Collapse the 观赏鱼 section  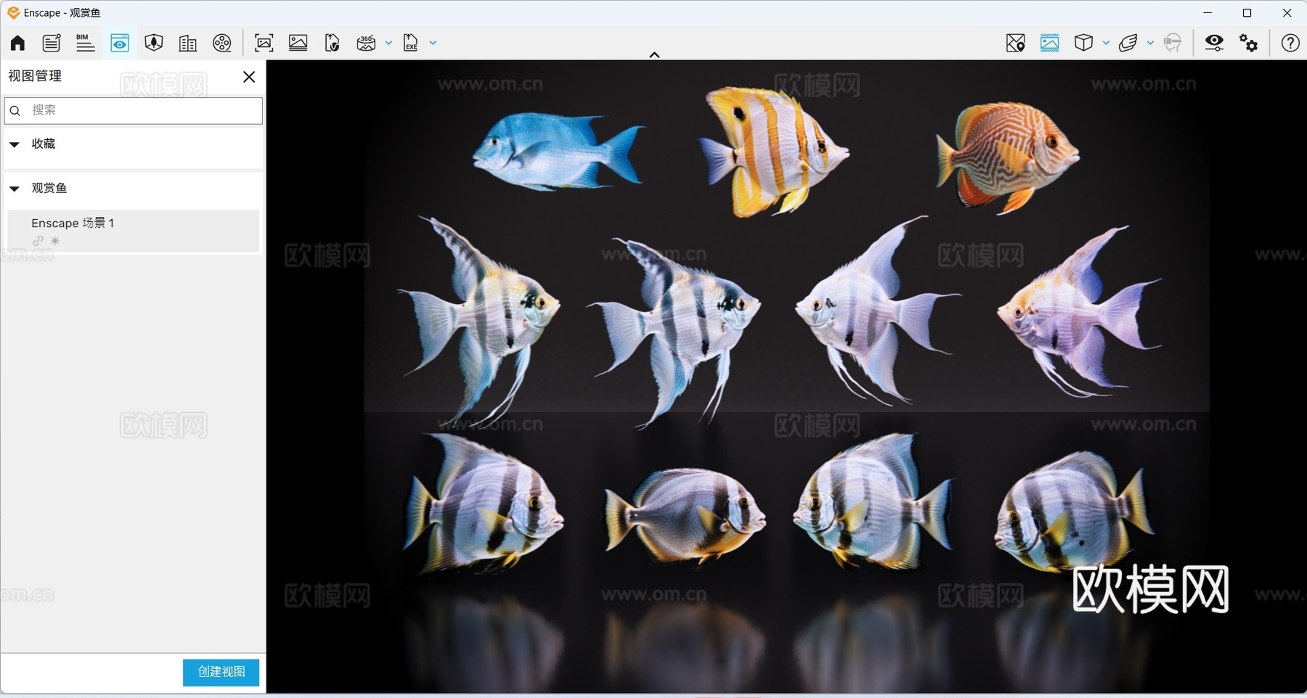(x=15, y=189)
